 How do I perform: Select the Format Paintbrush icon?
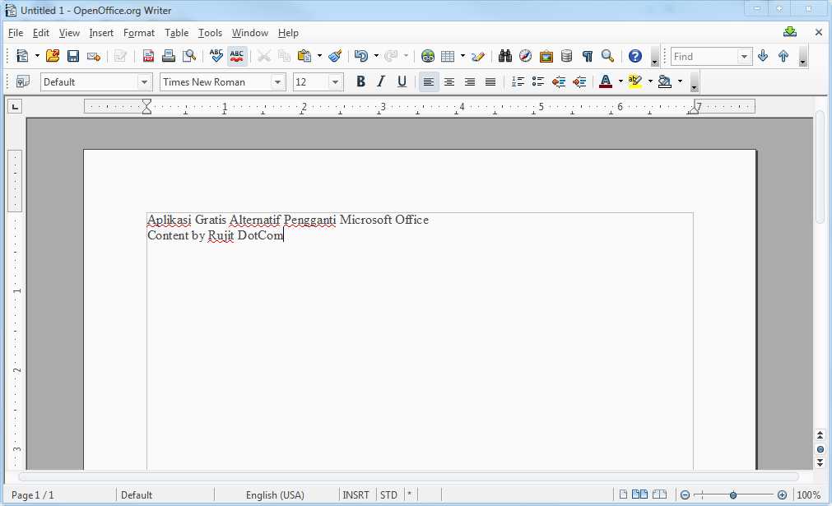[335, 56]
